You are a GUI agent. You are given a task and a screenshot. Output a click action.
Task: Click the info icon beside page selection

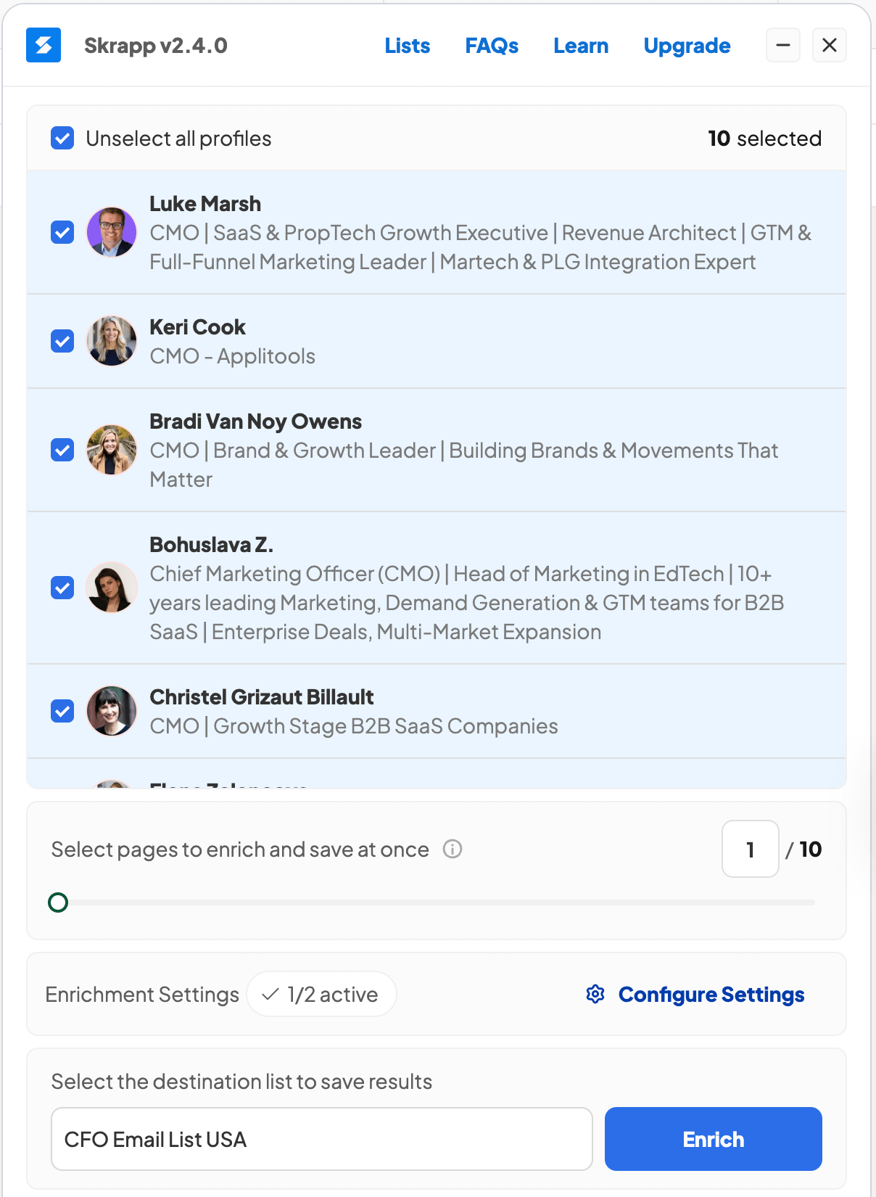point(452,850)
